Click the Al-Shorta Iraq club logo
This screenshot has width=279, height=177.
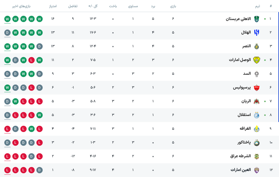pyautogui.click(x=256, y=156)
